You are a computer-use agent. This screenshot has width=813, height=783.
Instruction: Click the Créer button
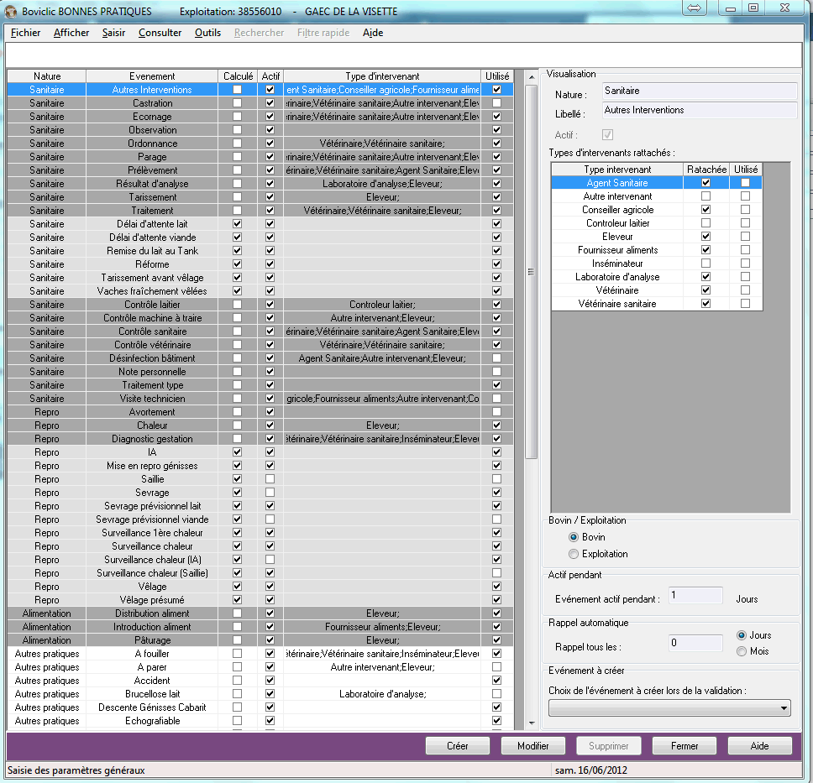(x=457, y=746)
